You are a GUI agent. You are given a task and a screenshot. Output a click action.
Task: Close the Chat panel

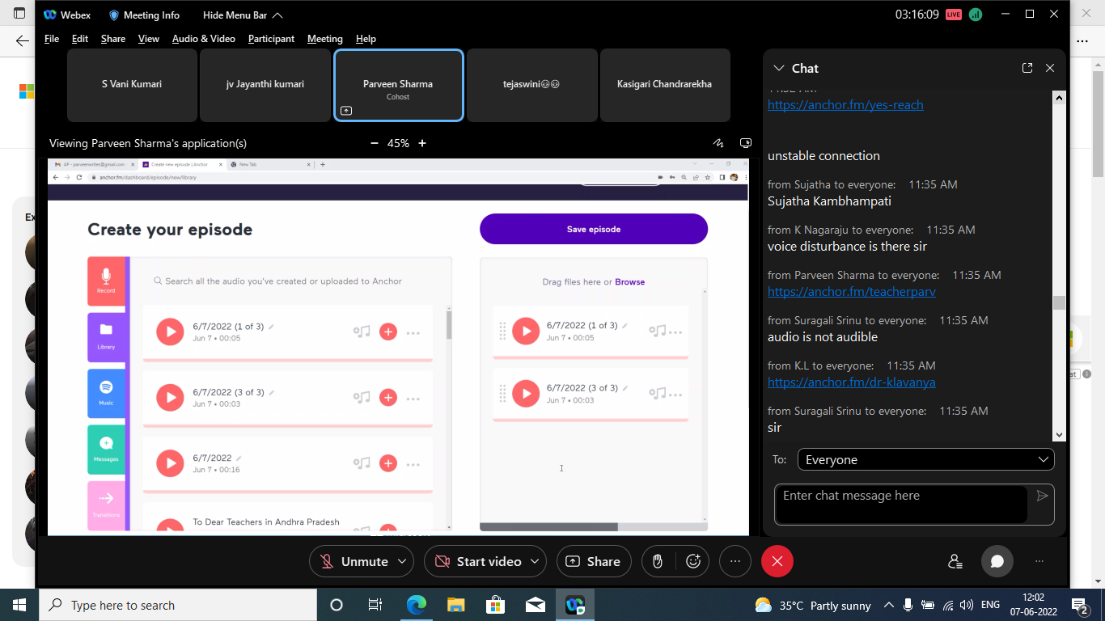click(x=1050, y=68)
